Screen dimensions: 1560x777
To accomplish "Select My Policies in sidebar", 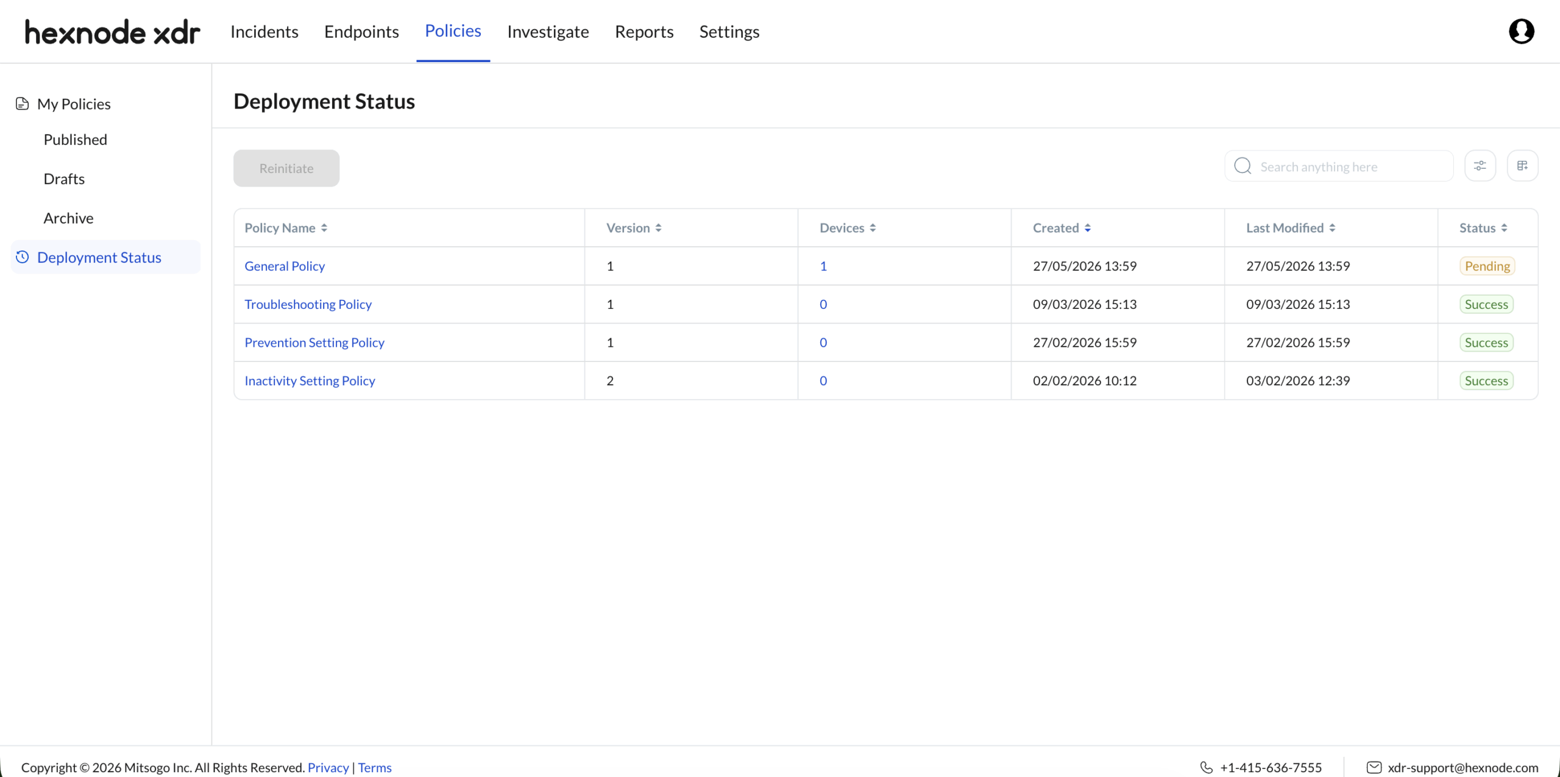I will click(x=74, y=104).
